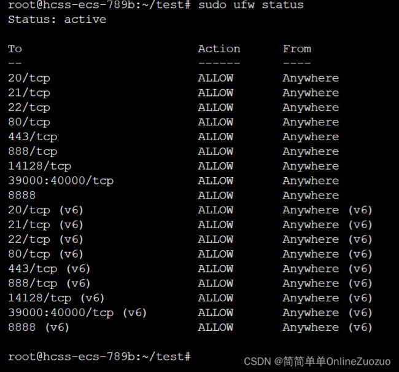
Task: Click the CSDN OnlineZuozuo watermark
Action: click(317, 362)
